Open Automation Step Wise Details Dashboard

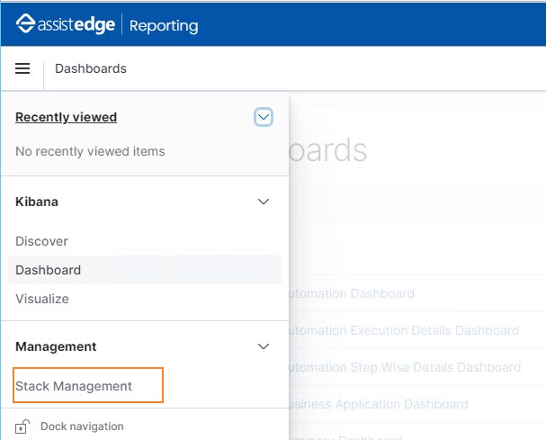click(x=405, y=367)
